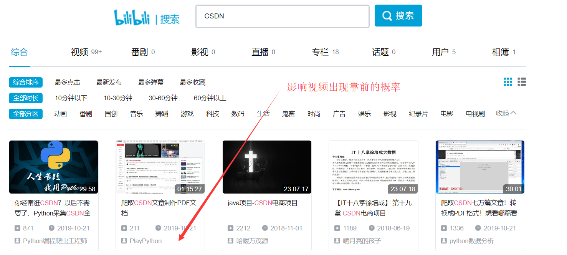
Task: Open IT十八掌 thumbnail 23:07:18
Action: [x=374, y=167]
